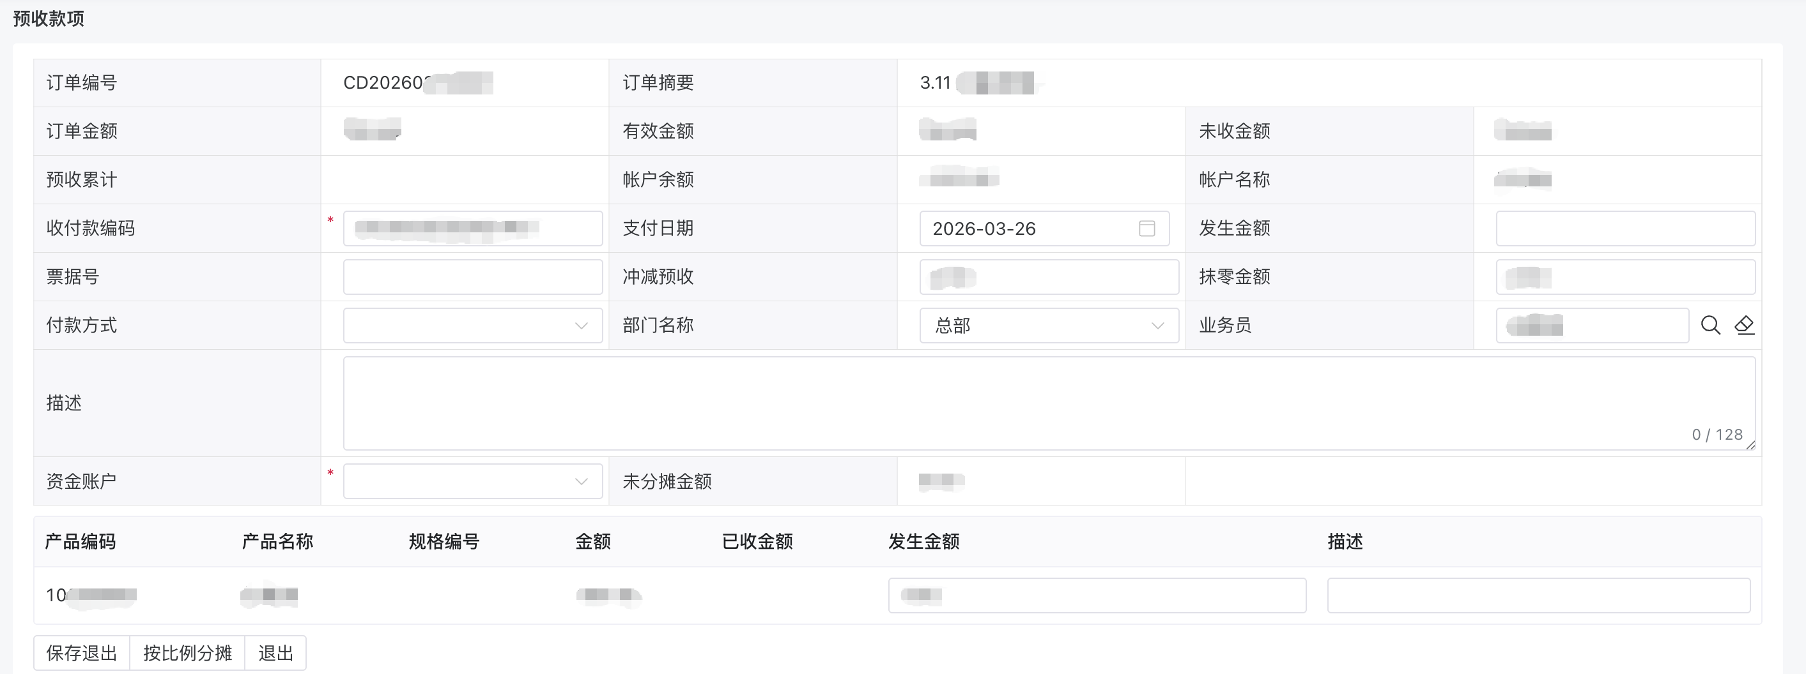Expand the 部门名称 dropdown showing 总部
Viewport: 1806px width, 674px height.
pos(1048,326)
